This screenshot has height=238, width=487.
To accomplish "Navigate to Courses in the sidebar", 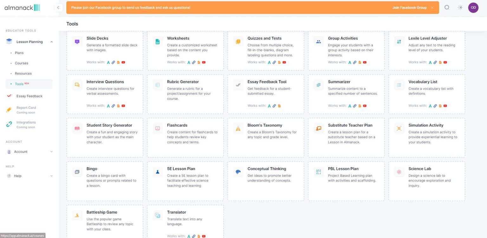I will pyautogui.click(x=21, y=63).
